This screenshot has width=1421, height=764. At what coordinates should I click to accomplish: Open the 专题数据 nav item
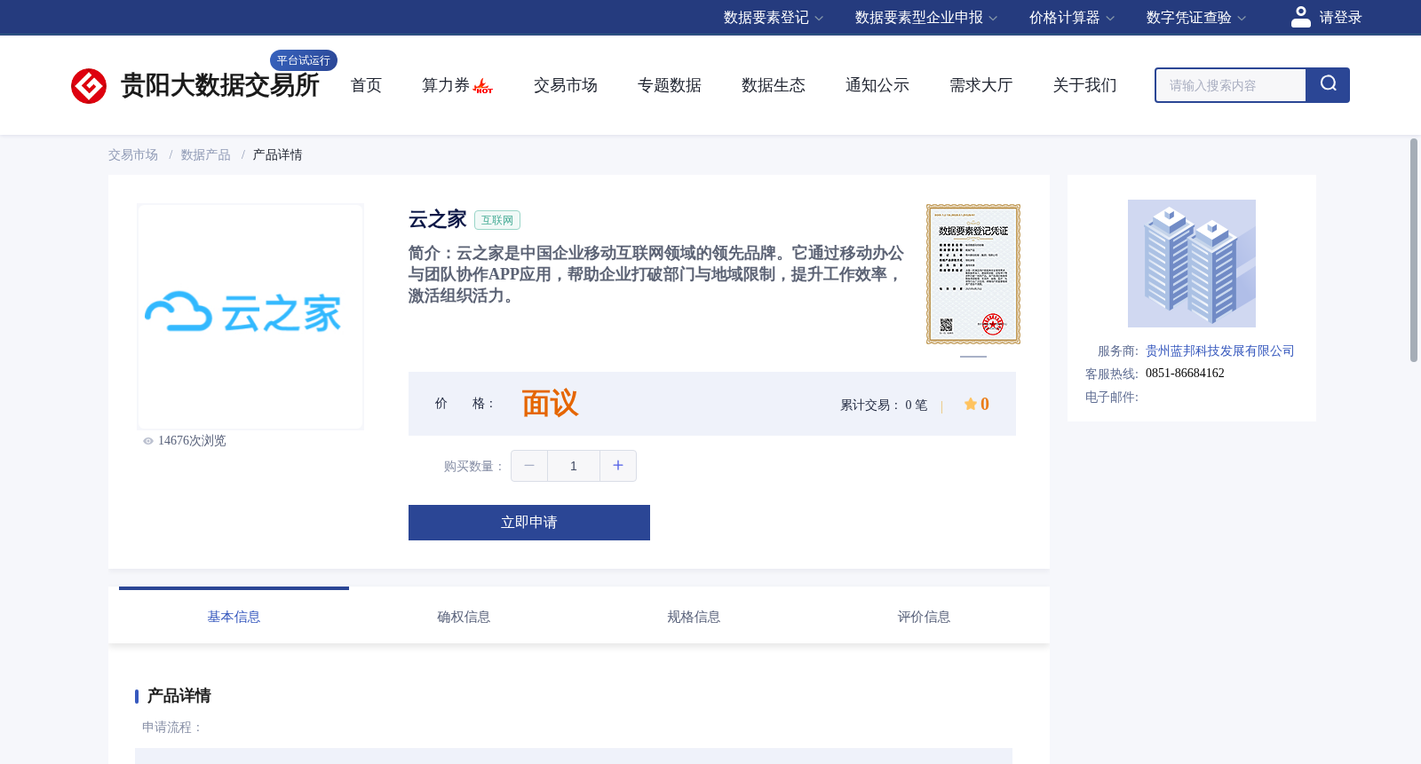coord(670,85)
